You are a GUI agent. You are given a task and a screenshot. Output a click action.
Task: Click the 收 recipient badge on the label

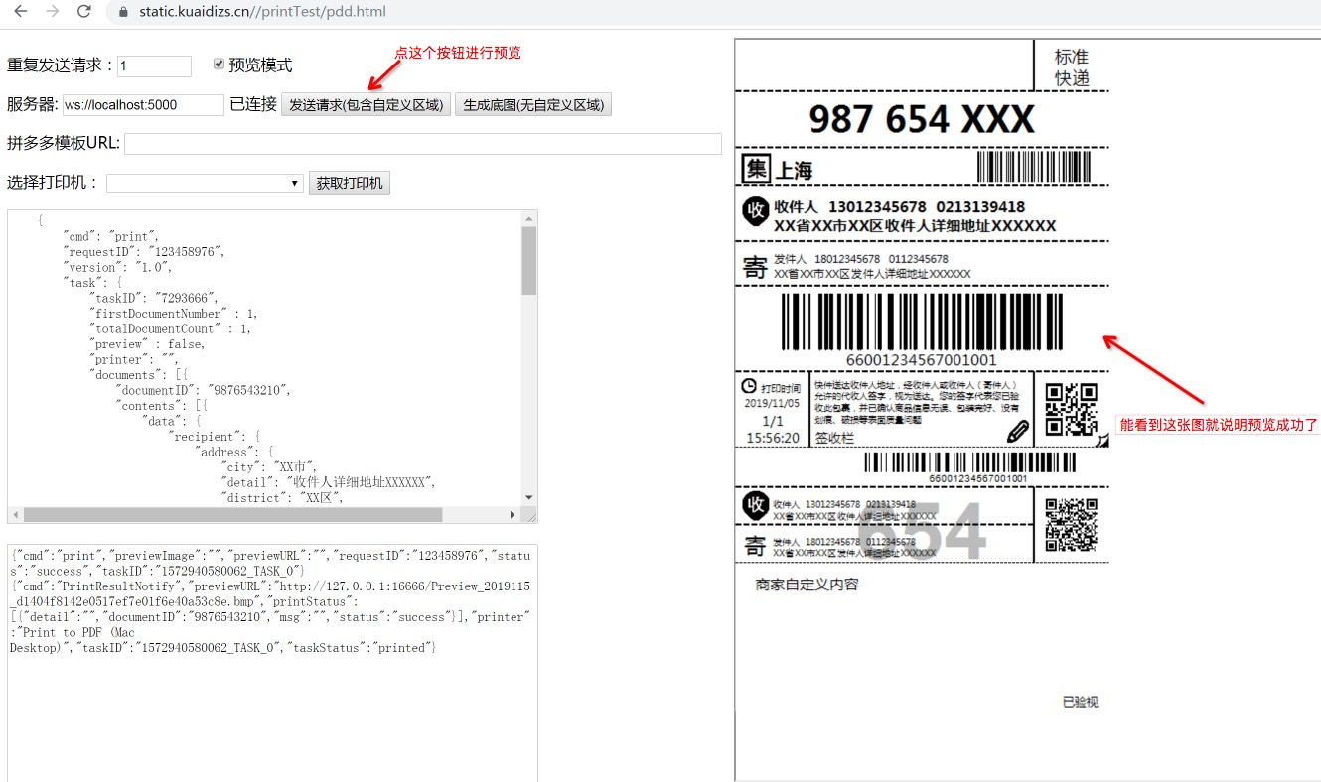tap(755, 212)
